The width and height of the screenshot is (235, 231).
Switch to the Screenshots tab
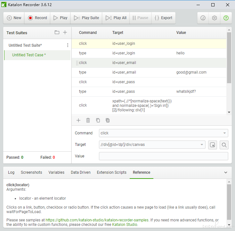(31, 172)
